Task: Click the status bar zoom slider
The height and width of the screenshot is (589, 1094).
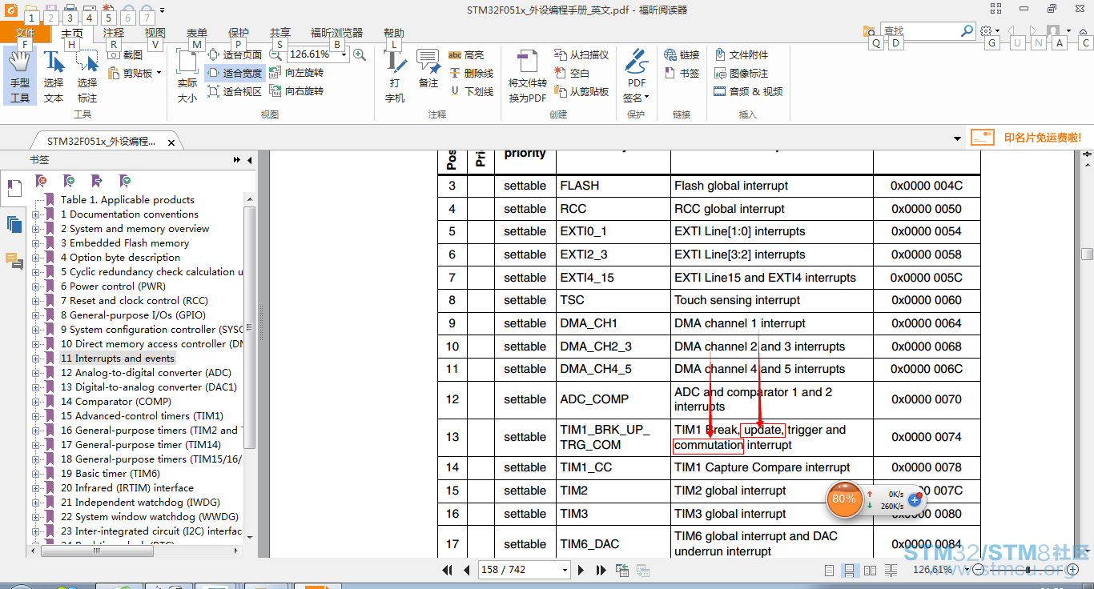Action: [x=1029, y=570]
